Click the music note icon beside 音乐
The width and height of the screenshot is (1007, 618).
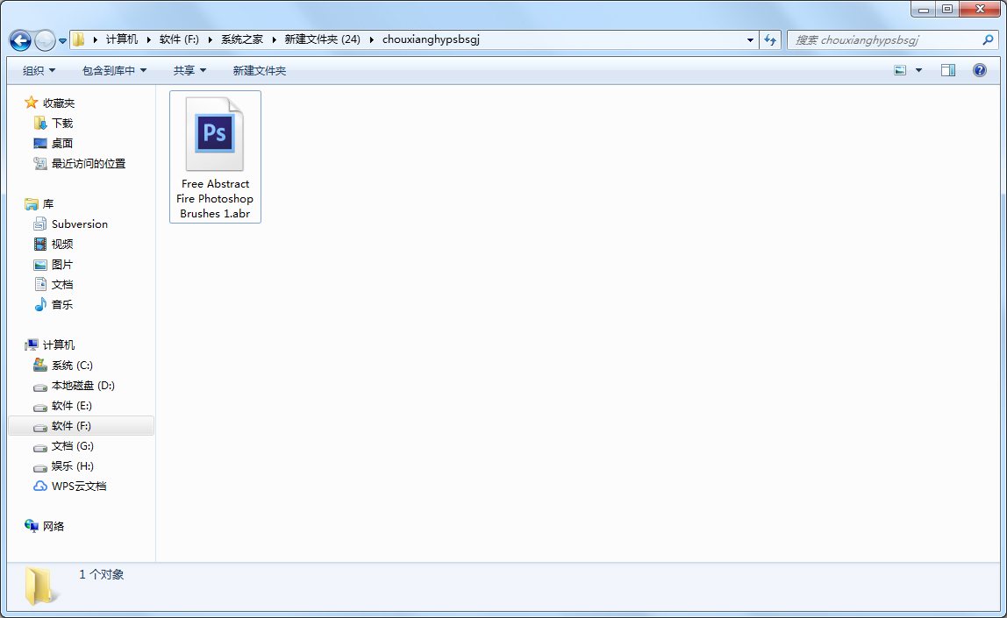[39, 304]
